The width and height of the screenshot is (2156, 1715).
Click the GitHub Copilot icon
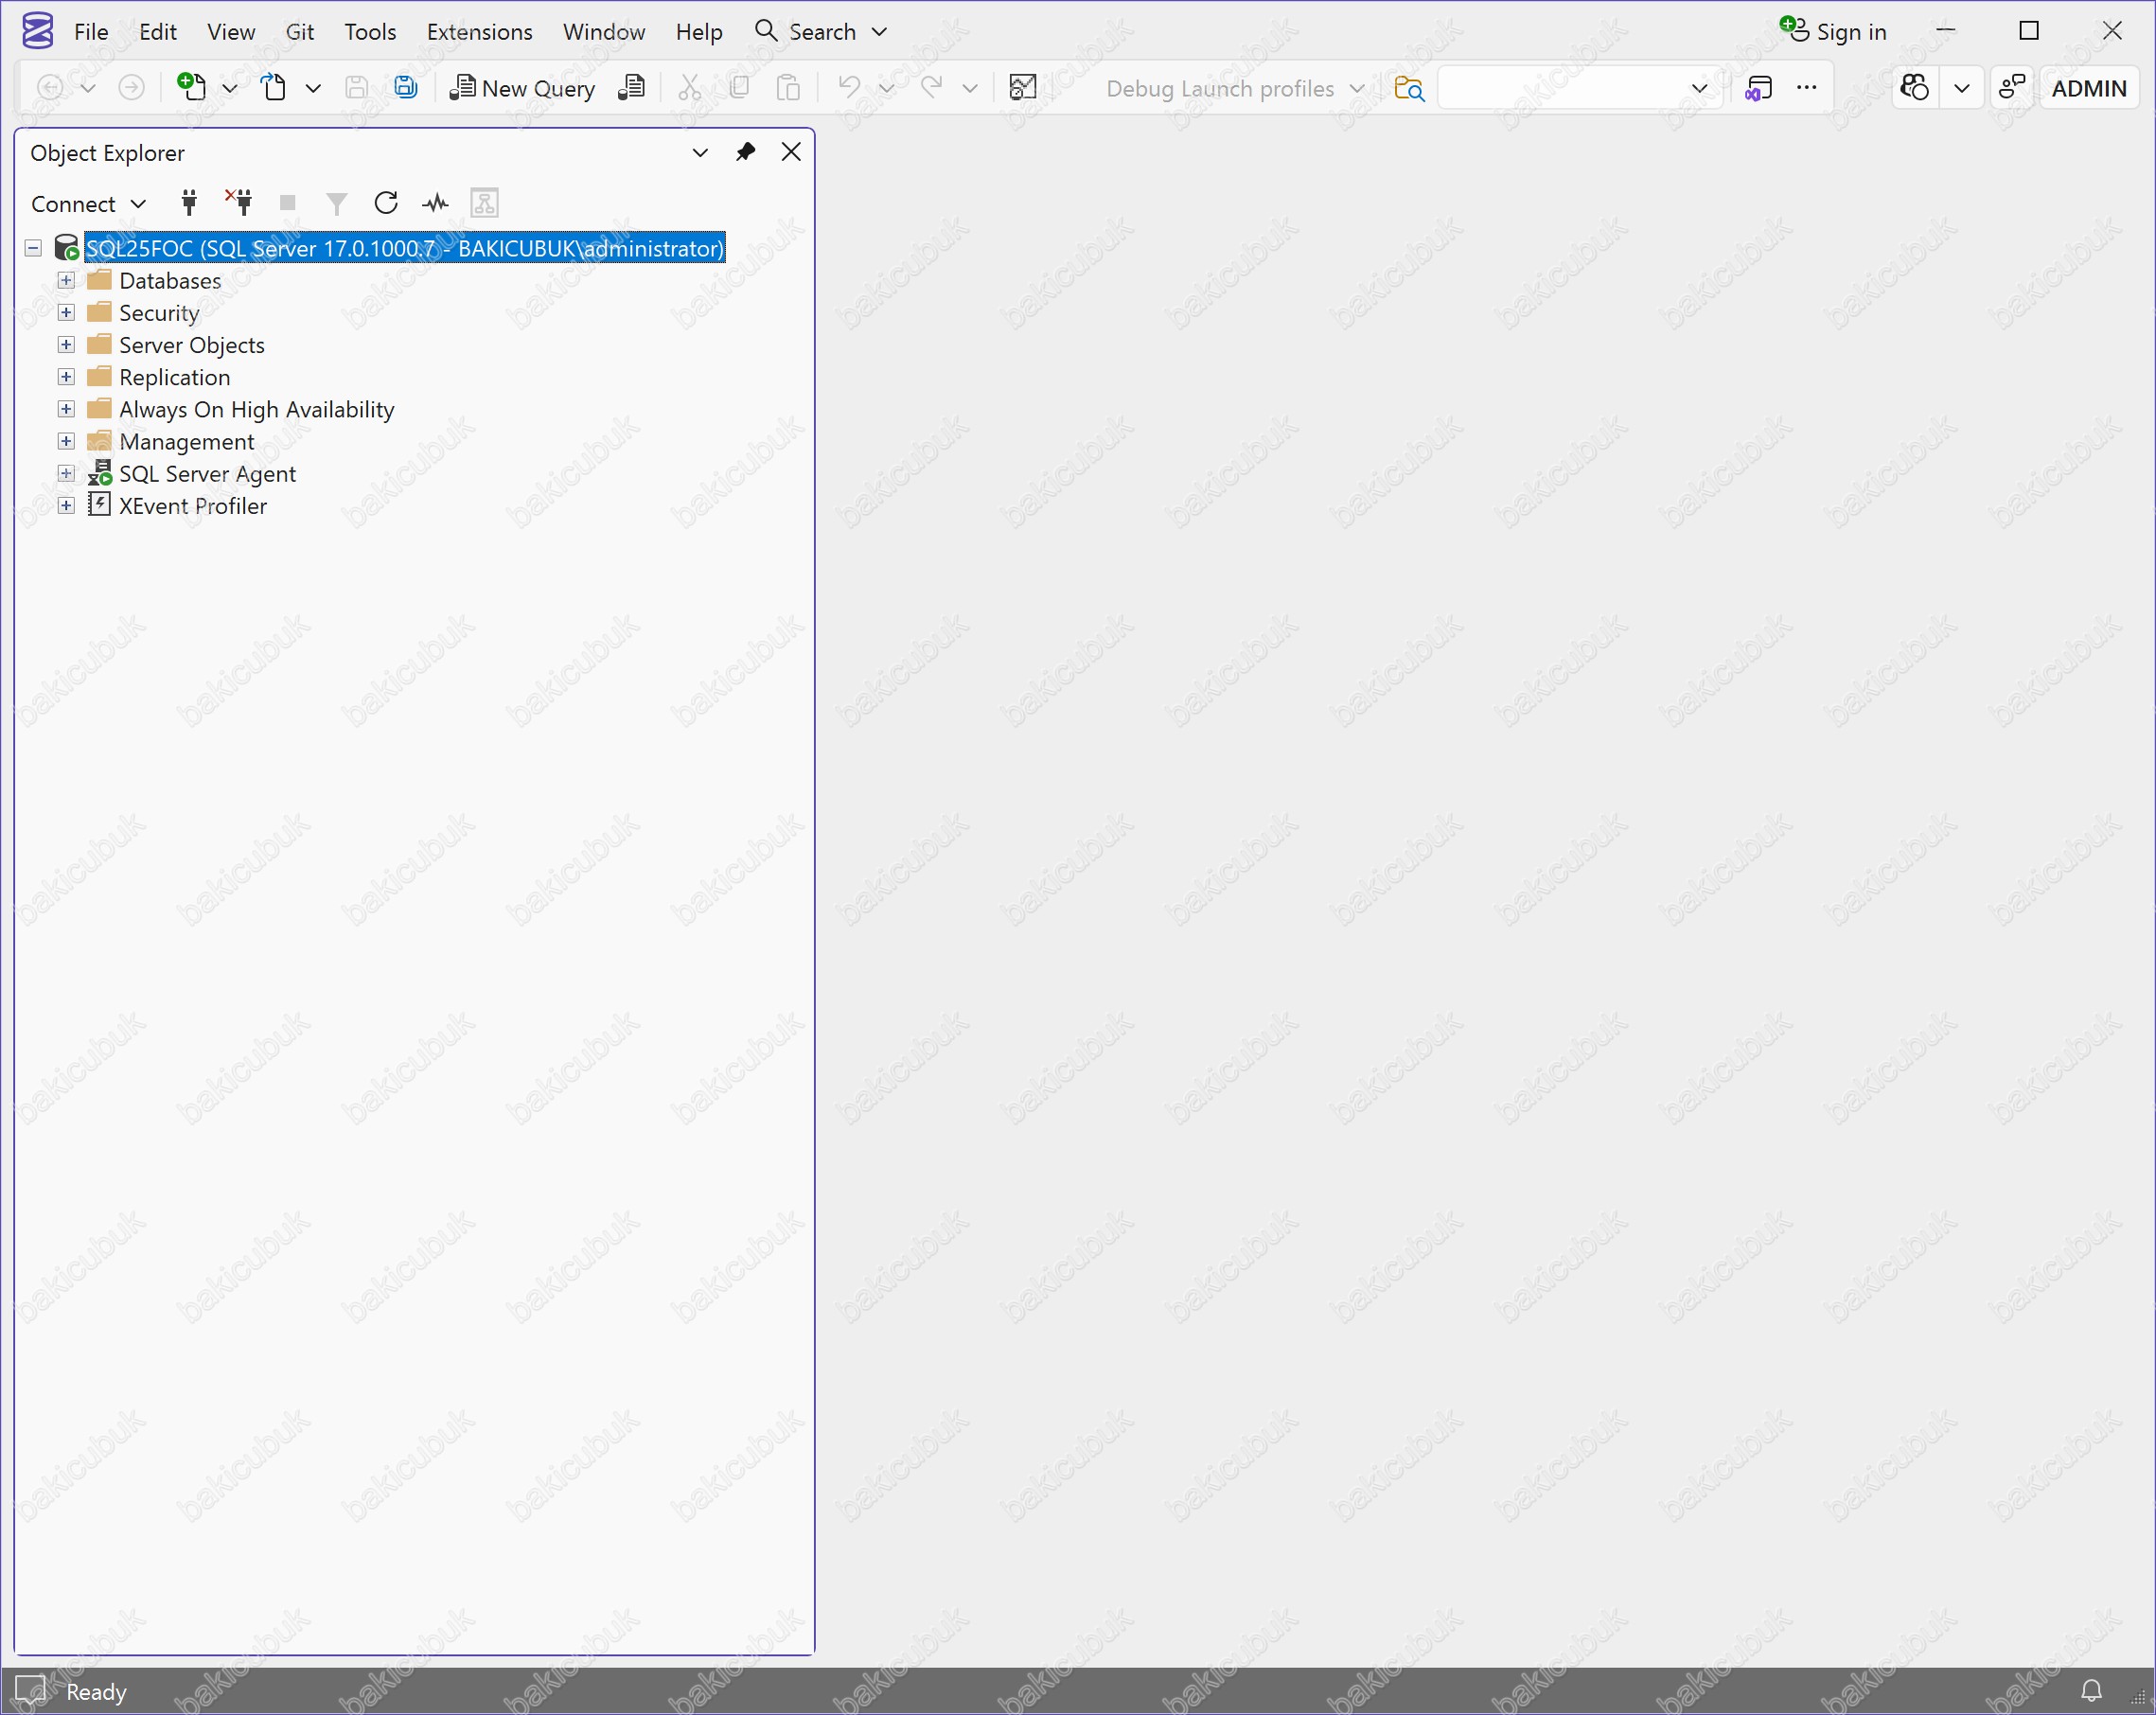click(x=1914, y=88)
